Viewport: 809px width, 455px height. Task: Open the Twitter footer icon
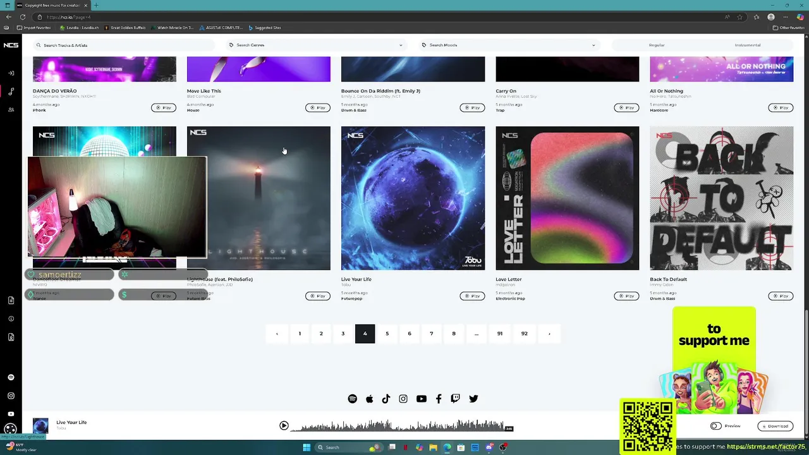pos(473,399)
